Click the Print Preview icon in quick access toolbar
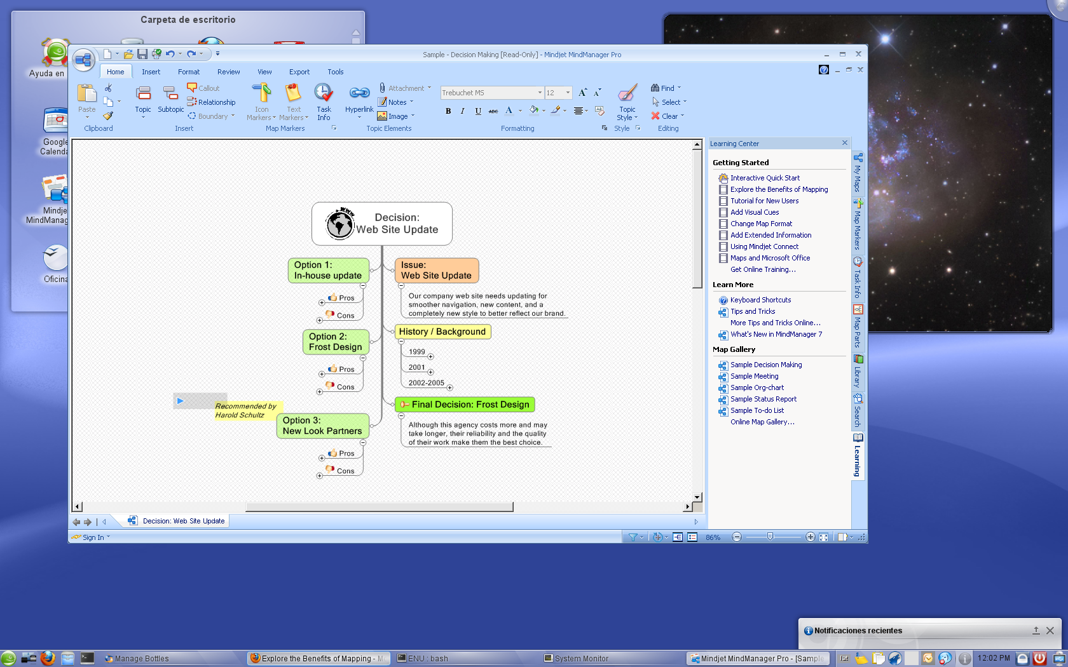Viewport: 1068px width, 667px height. click(x=156, y=54)
